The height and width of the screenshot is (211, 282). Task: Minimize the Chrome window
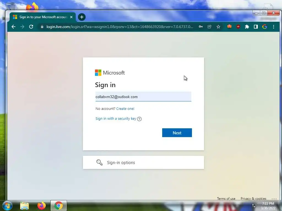(256, 13)
